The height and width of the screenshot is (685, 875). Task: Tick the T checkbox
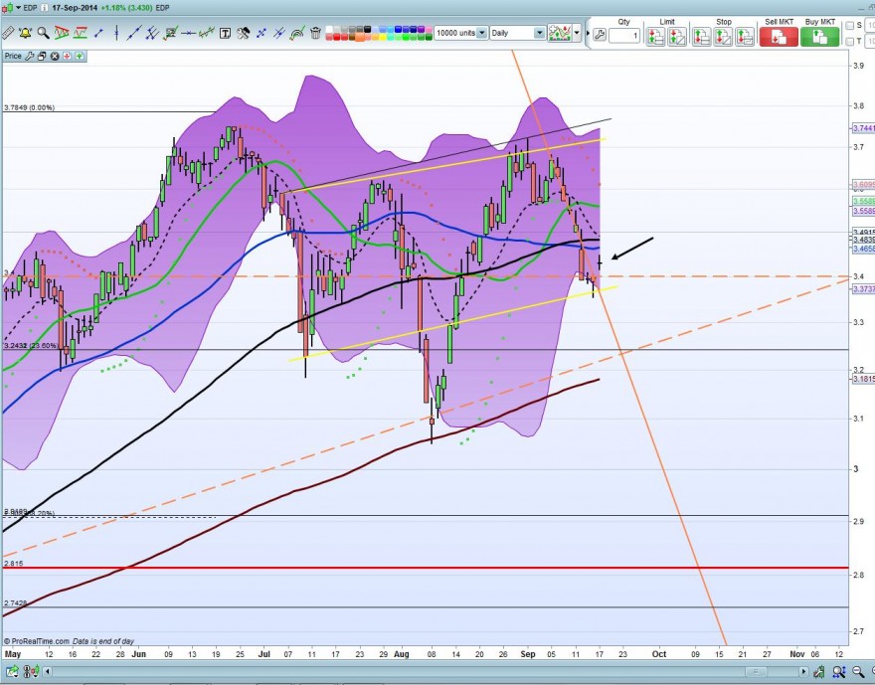(849, 42)
